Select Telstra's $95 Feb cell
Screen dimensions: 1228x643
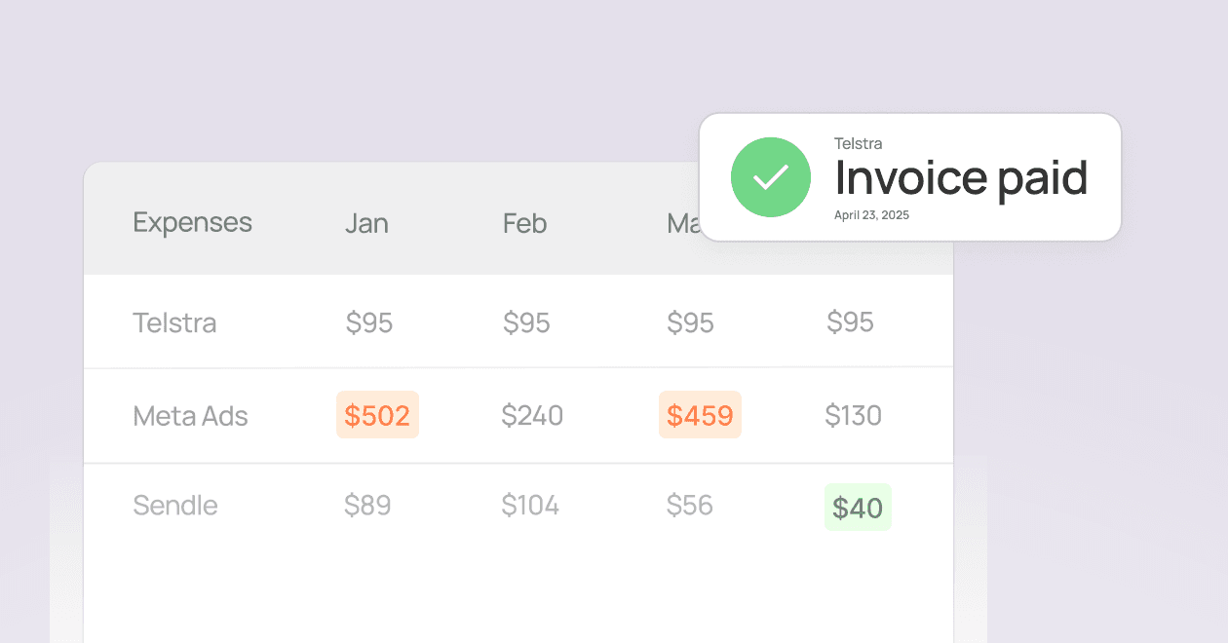[526, 322]
